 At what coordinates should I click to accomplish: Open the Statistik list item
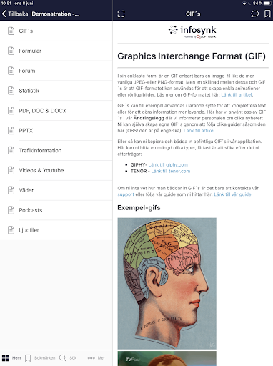tap(56, 91)
